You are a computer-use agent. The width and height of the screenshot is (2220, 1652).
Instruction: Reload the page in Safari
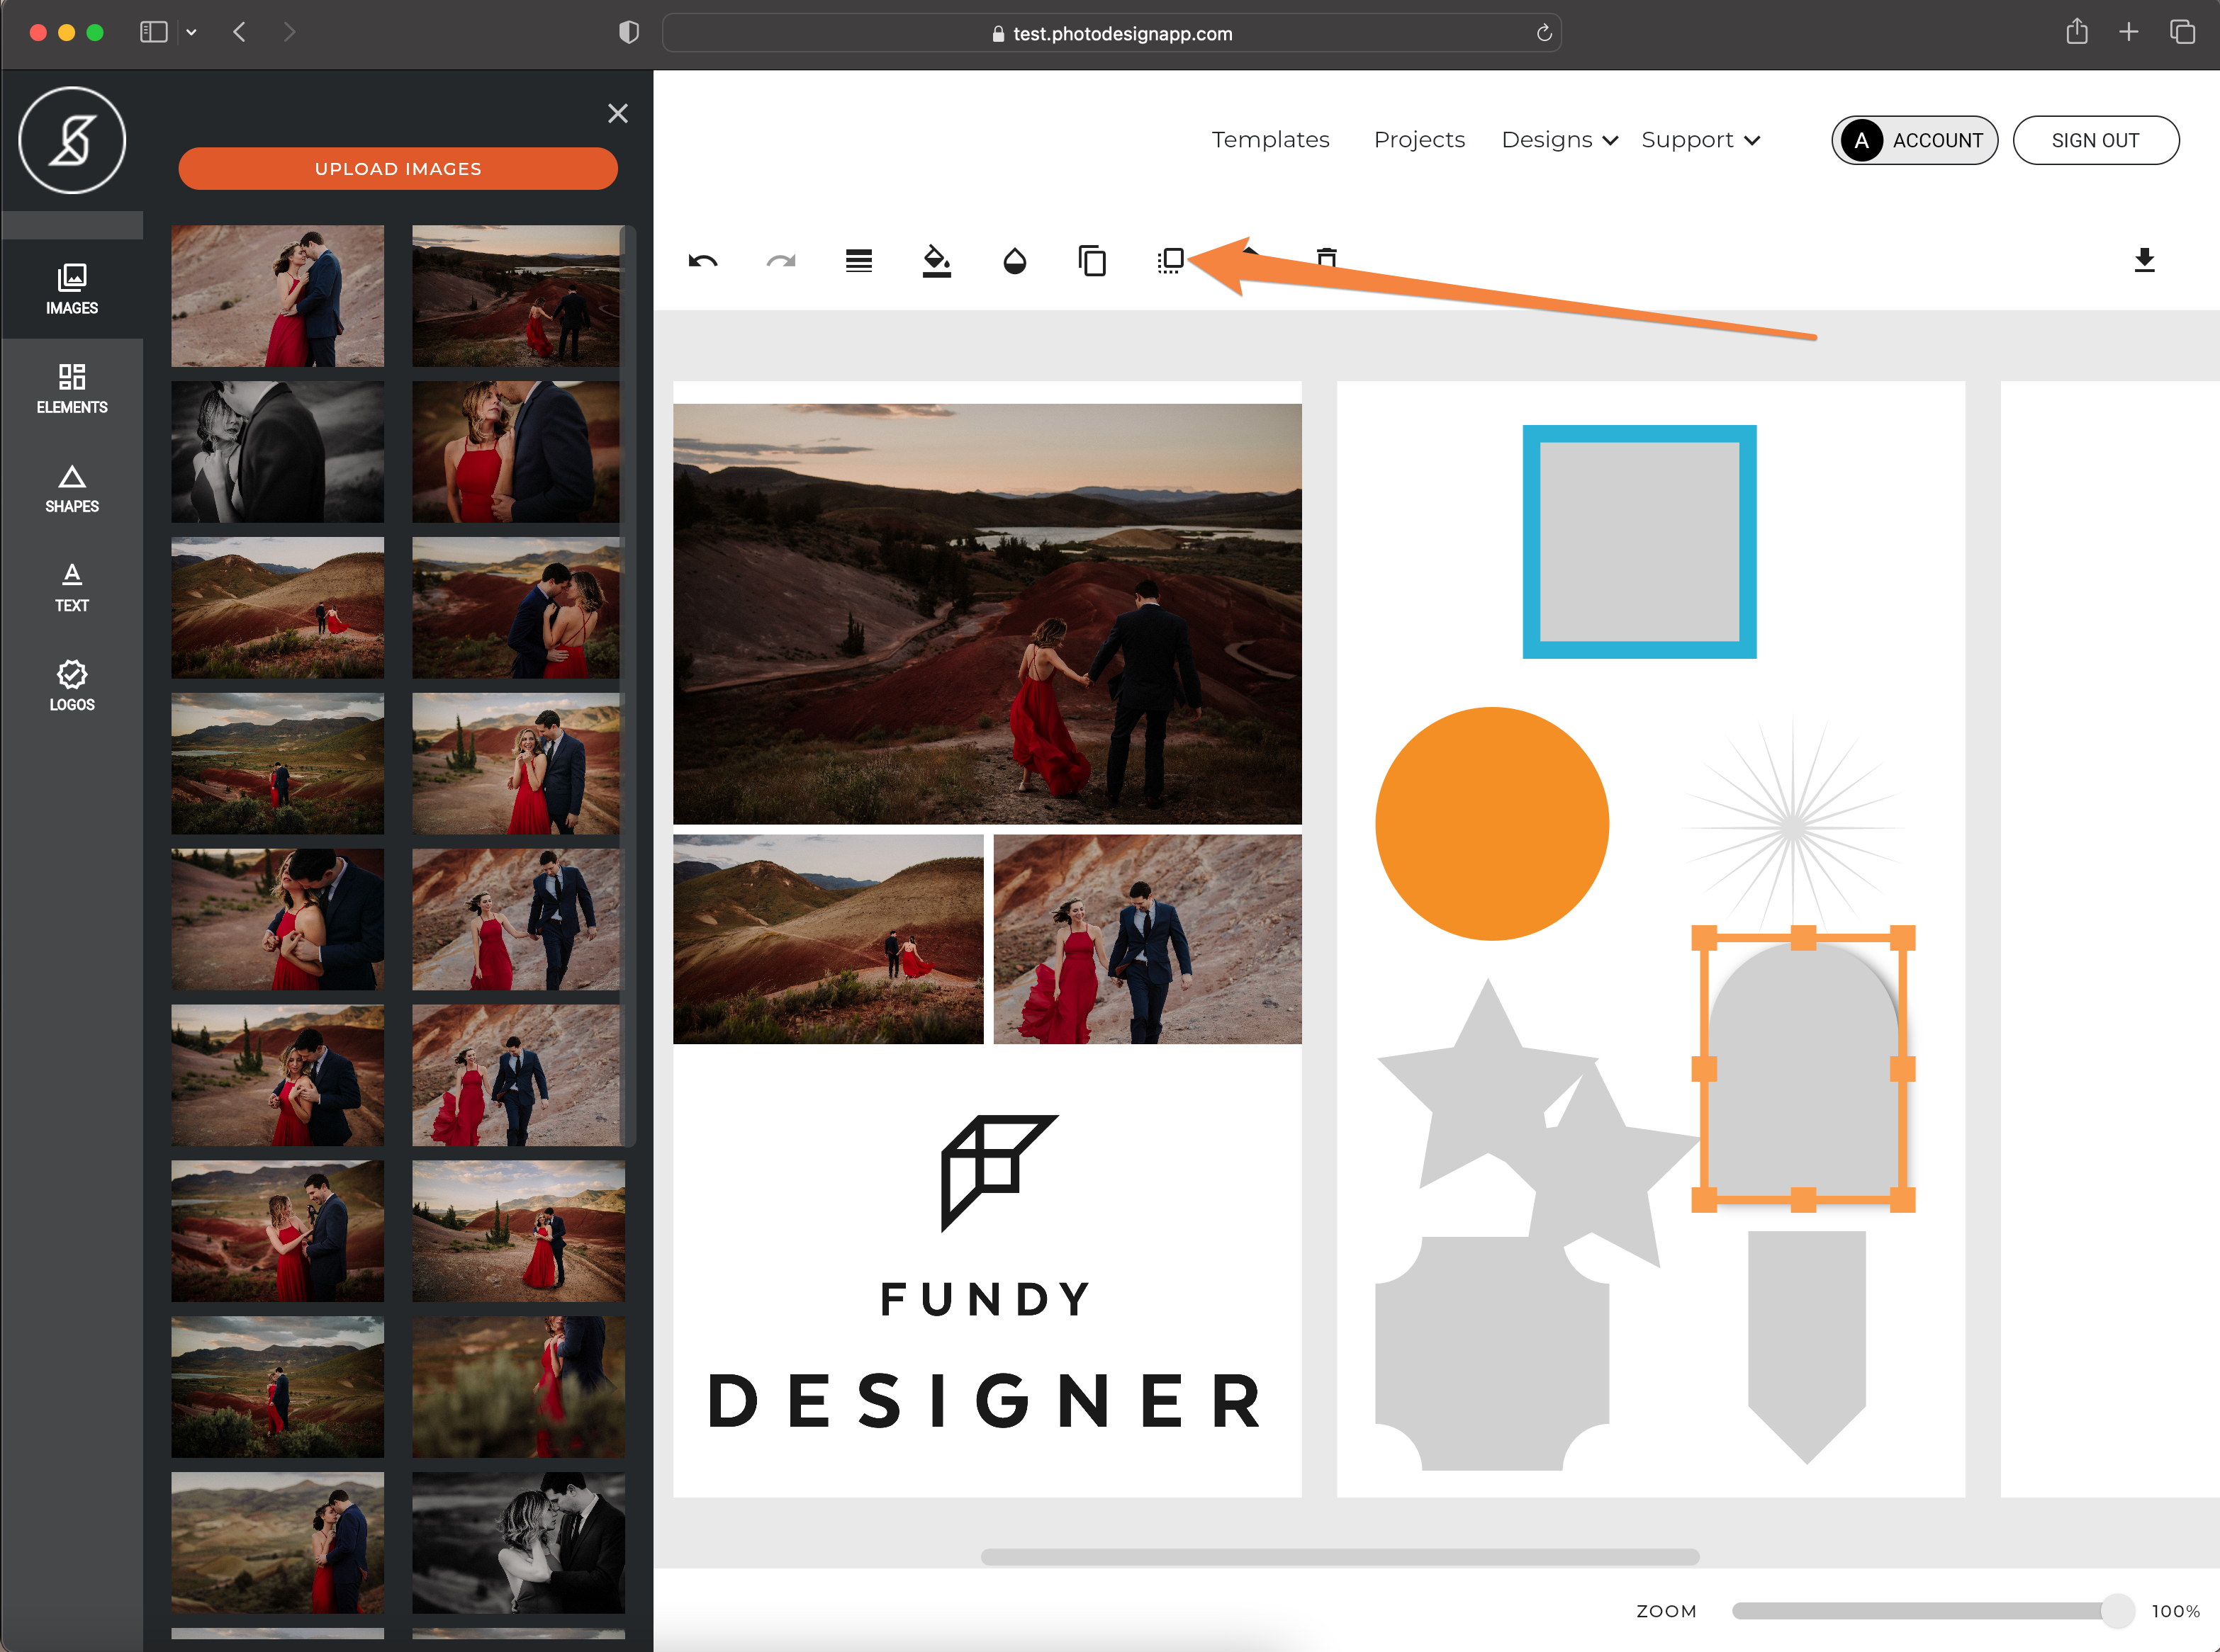click(1544, 33)
